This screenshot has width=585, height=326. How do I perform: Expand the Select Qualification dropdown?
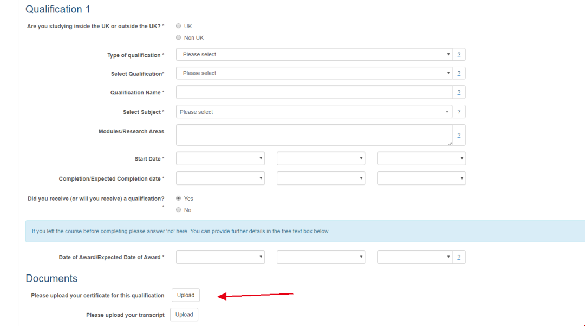point(314,73)
